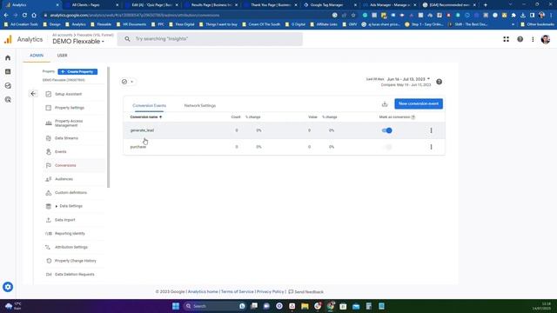Click the Windows taskbar Search box
The height and width of the screenshot is (313, 557).
click(214, 306)
